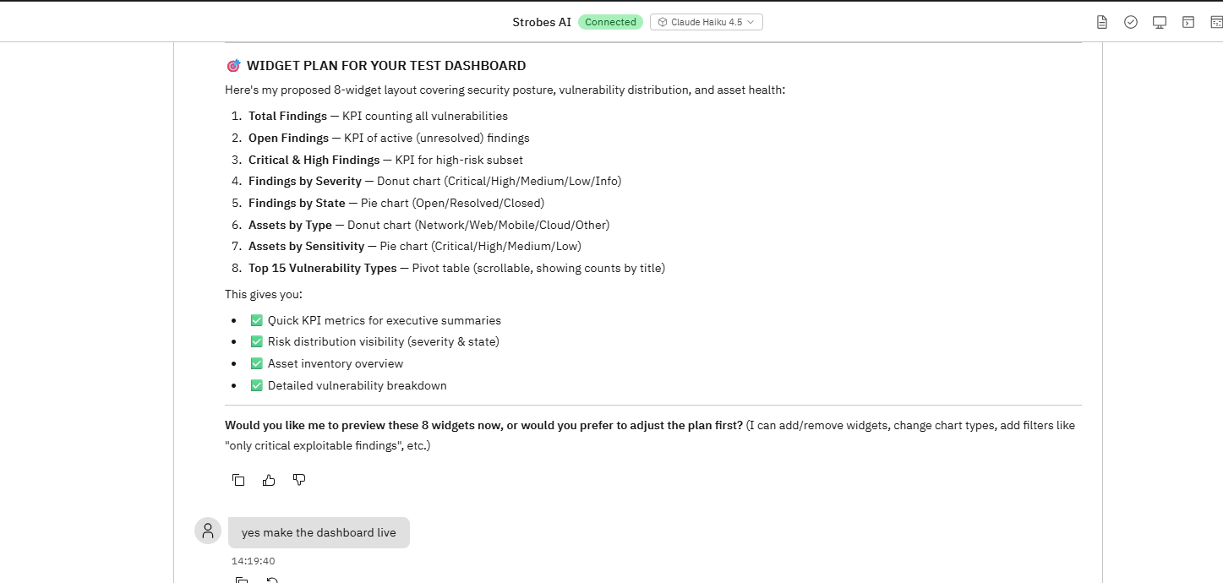Click the cube icon in model selector
The height and width of the screenshot is (583, 1223).
663,22
